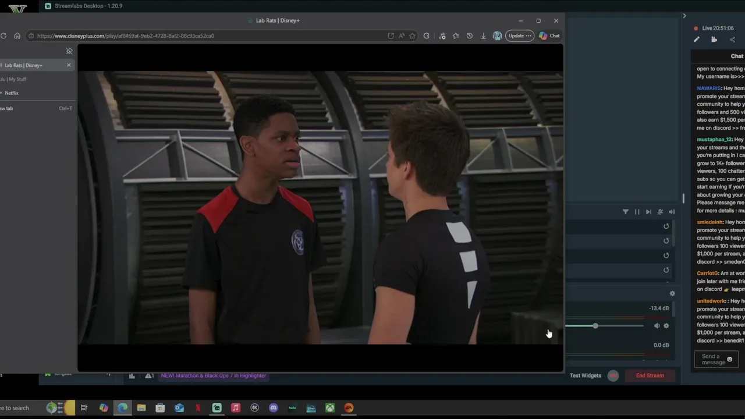The height and width of the screenshot is (419, 745).
Task: Replay the third recent event
Action: coord(666,255)
